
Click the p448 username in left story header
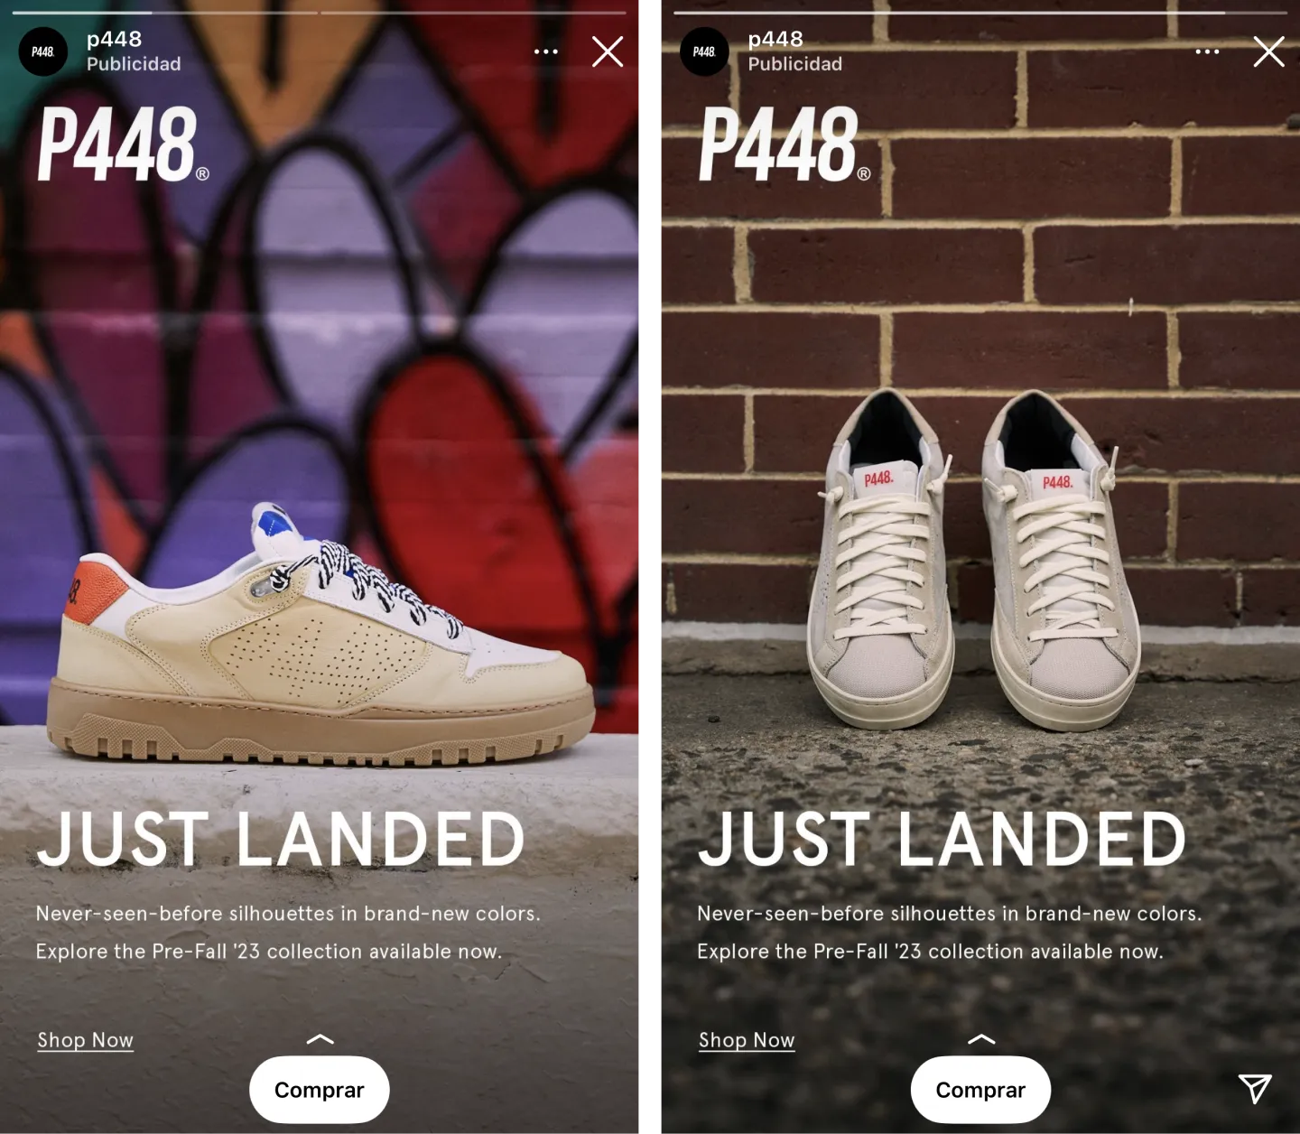pyautogui.click(x=114, y=39)
